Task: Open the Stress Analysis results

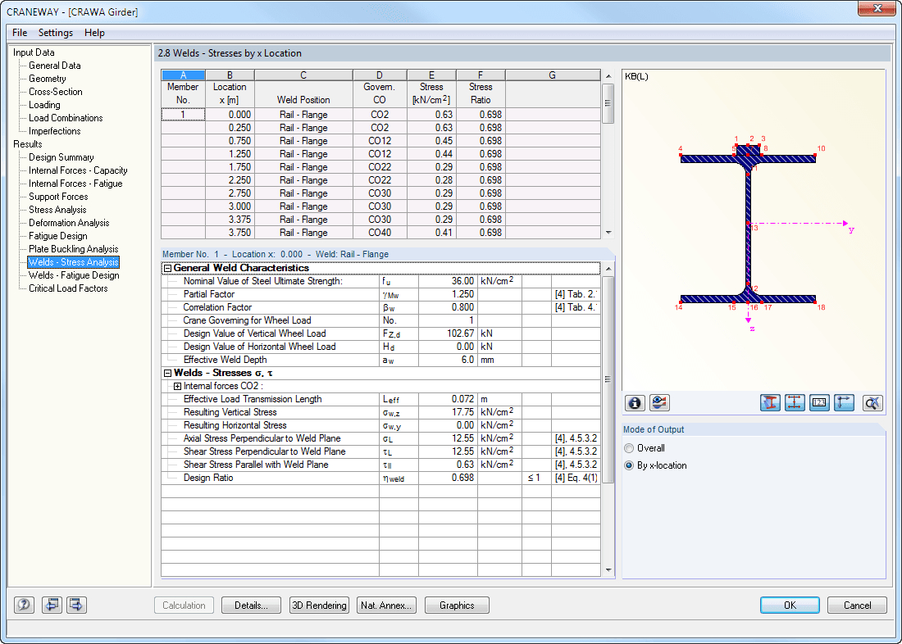Action: pyautogui.click(x=57, y=210)
